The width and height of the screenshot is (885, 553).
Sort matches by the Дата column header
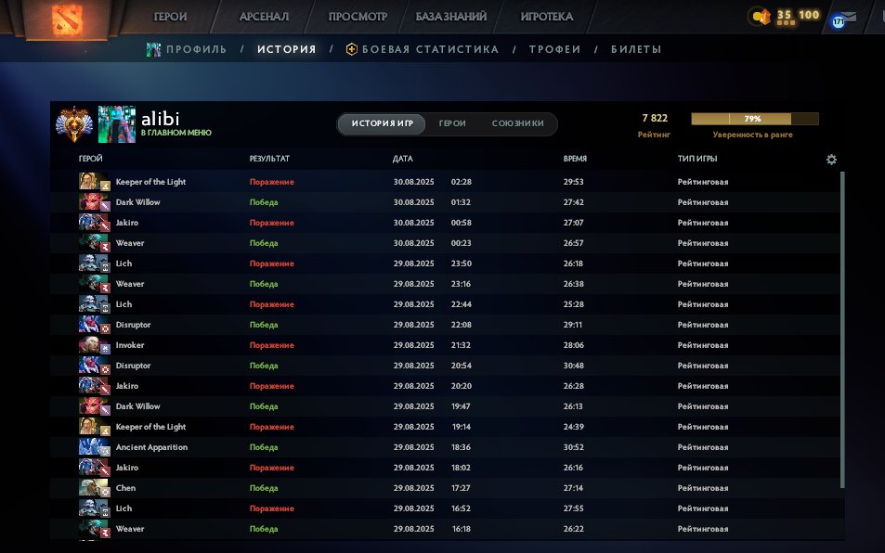tap(403, 159)
